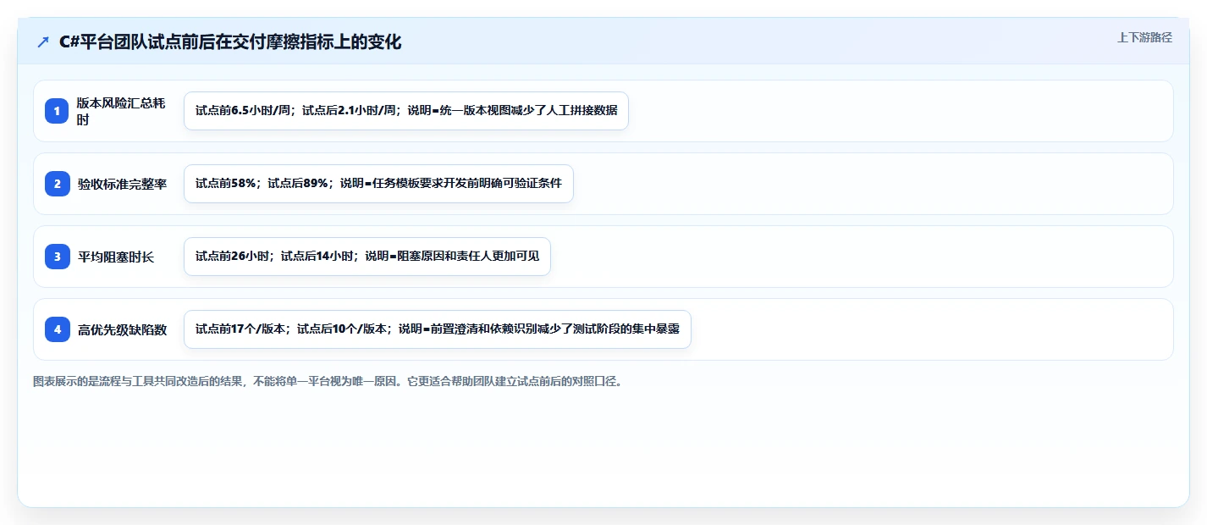This screenshot has width=1207, height=525.
Task: Select number badge 1 for 版本风险汇总耗时
Action: click(58, 111)
